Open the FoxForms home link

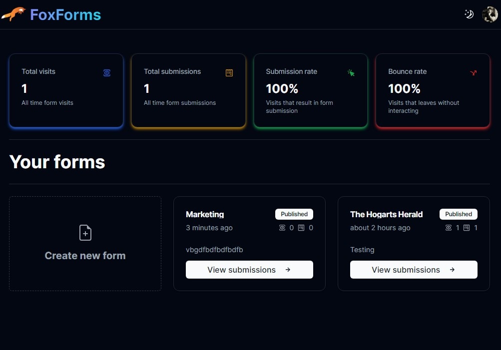pyautogui.click(x=65, y=15)
